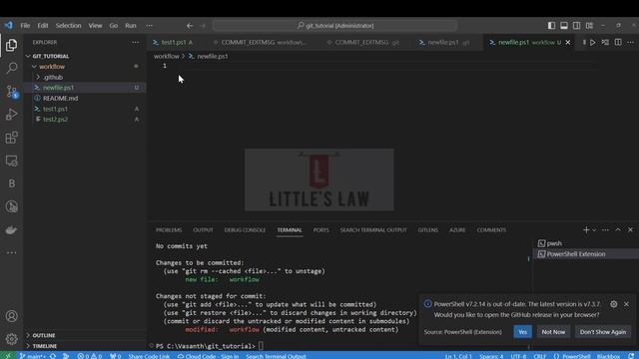Click Share Code Link in status bar
639x359 pixels.
[149, 356]
